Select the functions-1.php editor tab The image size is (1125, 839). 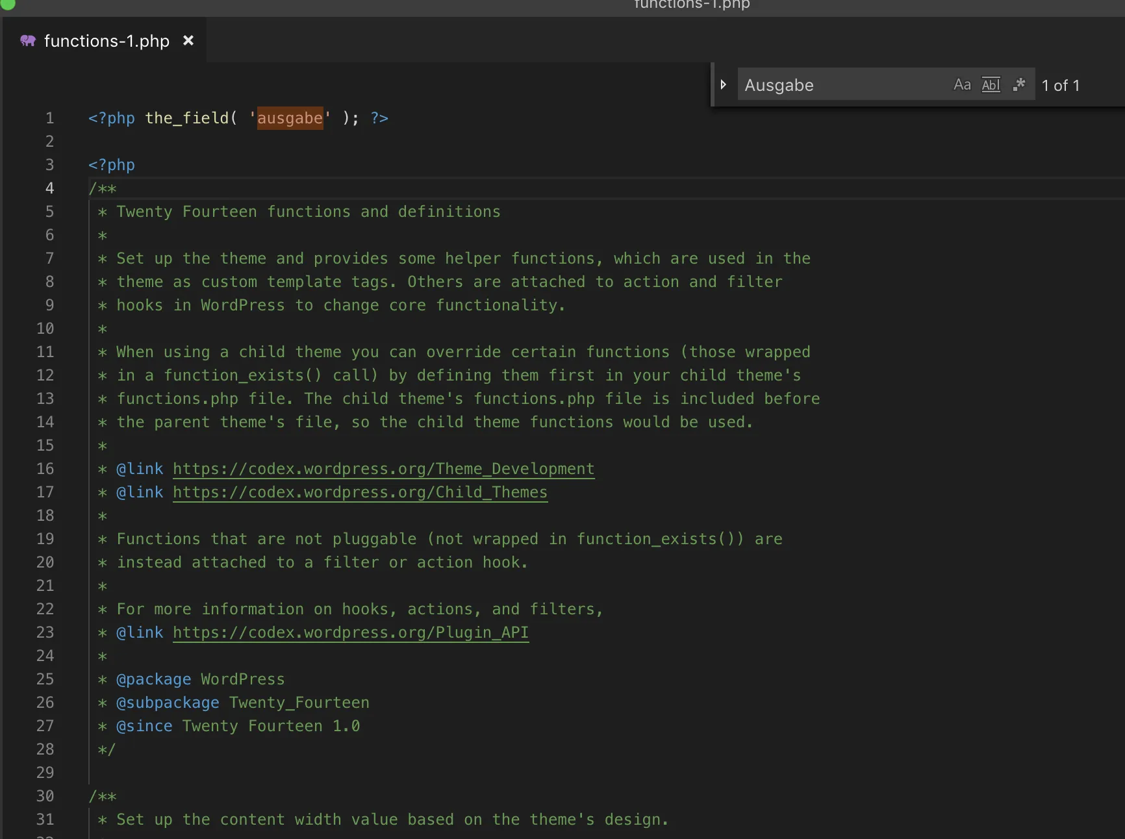coord(107,41)
